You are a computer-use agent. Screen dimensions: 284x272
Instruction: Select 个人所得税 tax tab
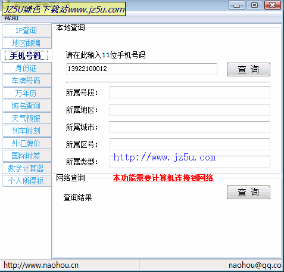[x=26, y=181]
